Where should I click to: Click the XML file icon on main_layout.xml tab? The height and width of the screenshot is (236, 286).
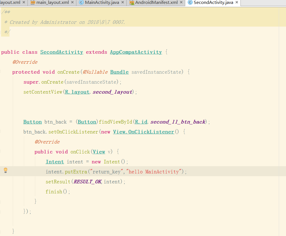click(x=33, y=2)
